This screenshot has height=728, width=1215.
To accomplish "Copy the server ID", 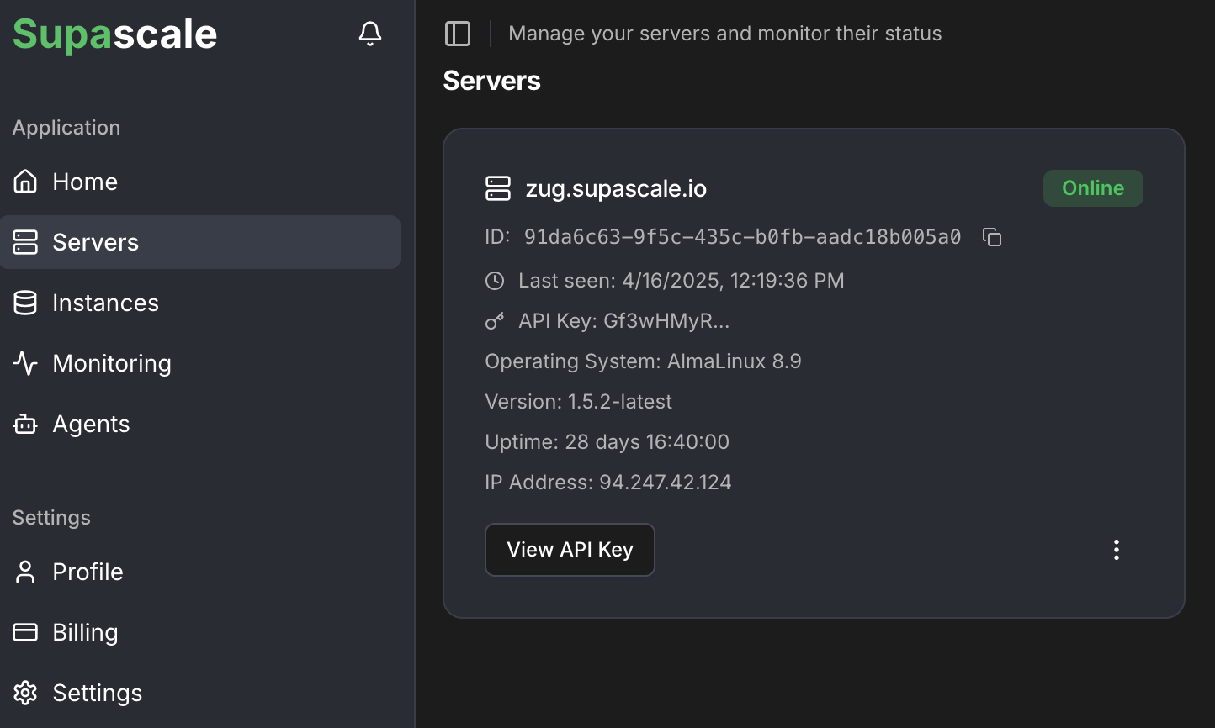I will pyautogui.click(x=992, y=237).
